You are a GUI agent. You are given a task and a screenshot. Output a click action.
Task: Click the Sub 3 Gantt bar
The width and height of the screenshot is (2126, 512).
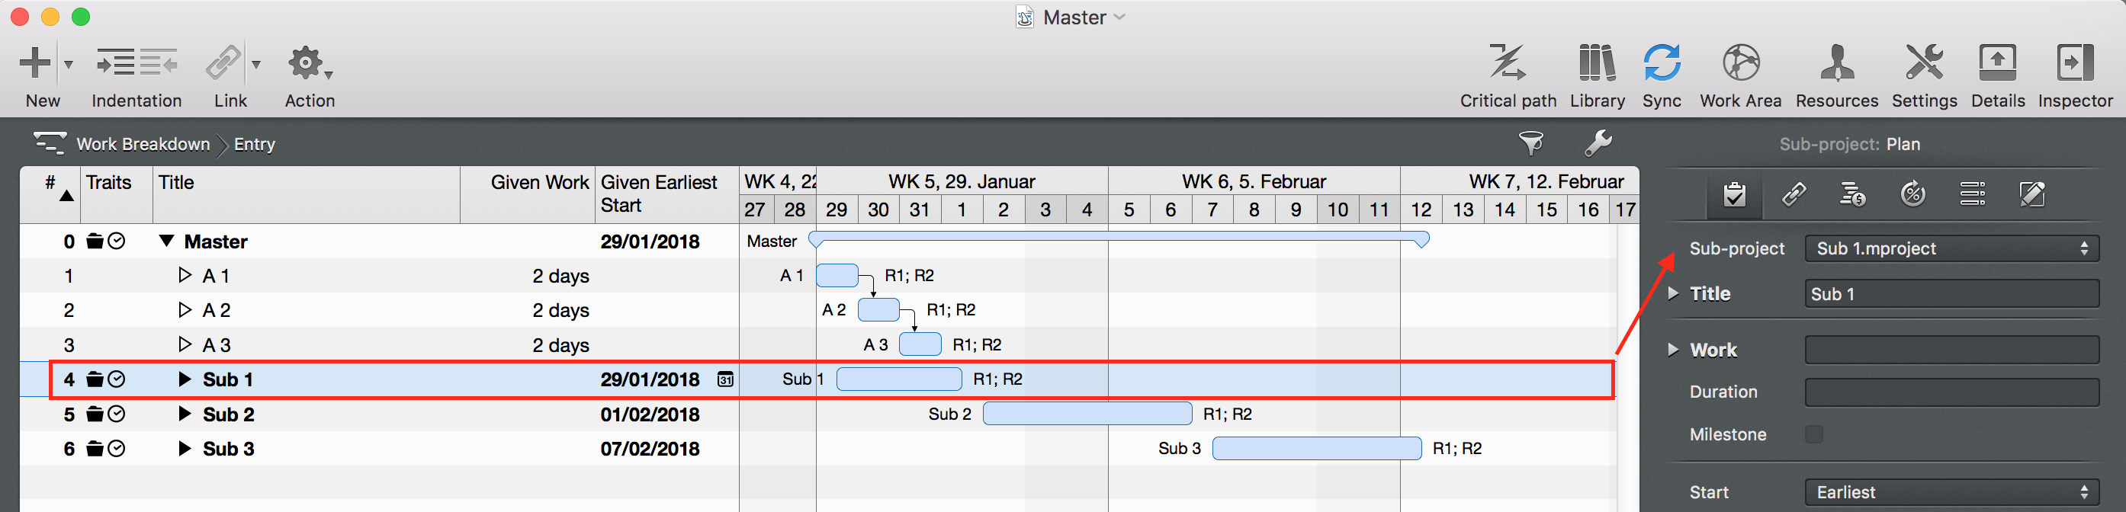pyautogui.click(x=1316, y=449)
